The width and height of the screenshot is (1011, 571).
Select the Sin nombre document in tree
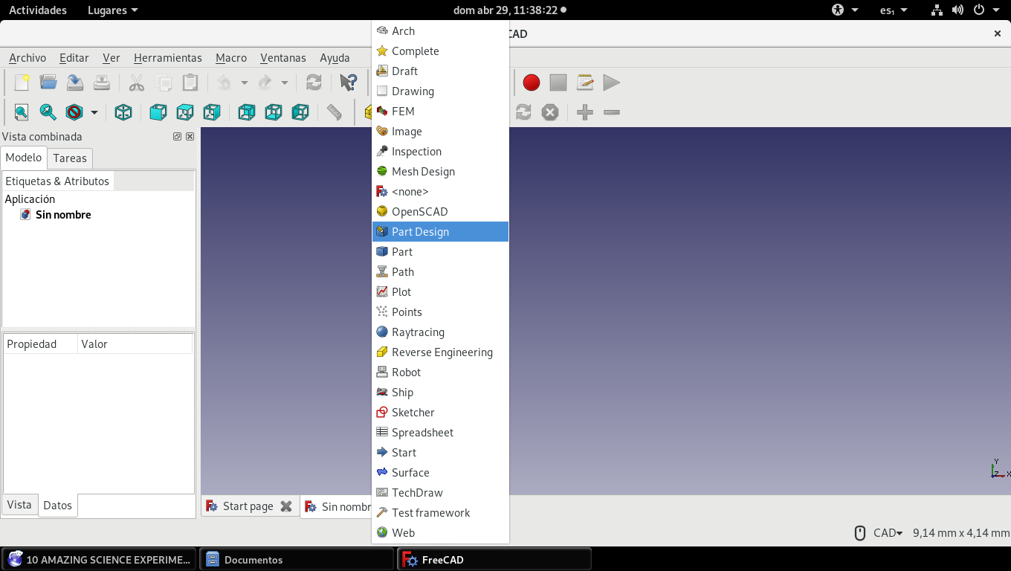click(x=63, y=214)
